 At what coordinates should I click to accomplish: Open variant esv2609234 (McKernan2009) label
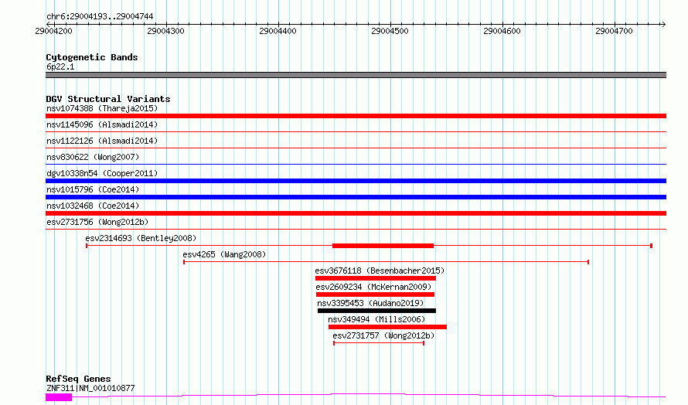373,287
